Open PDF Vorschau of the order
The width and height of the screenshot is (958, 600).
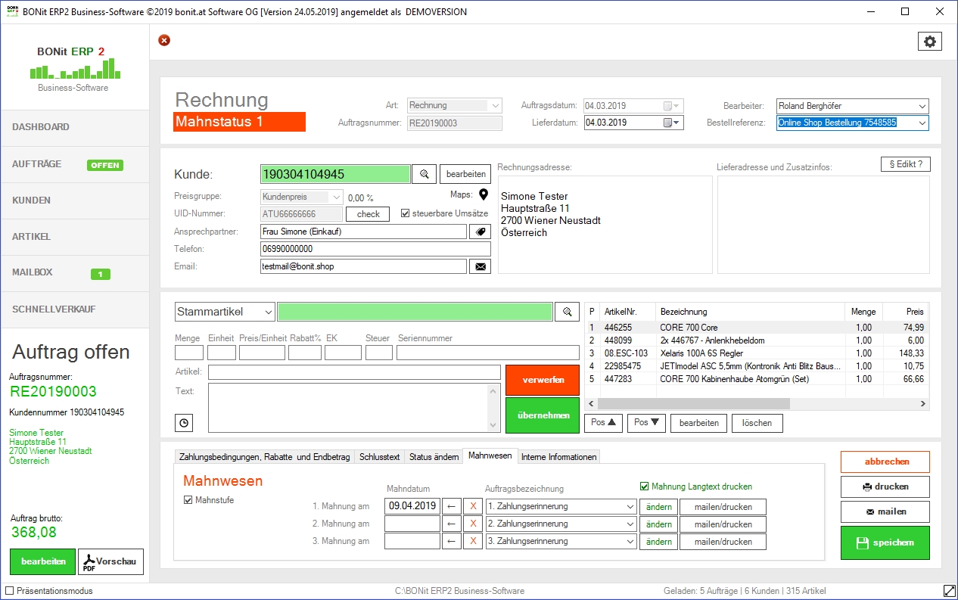(x=110, y=561)
